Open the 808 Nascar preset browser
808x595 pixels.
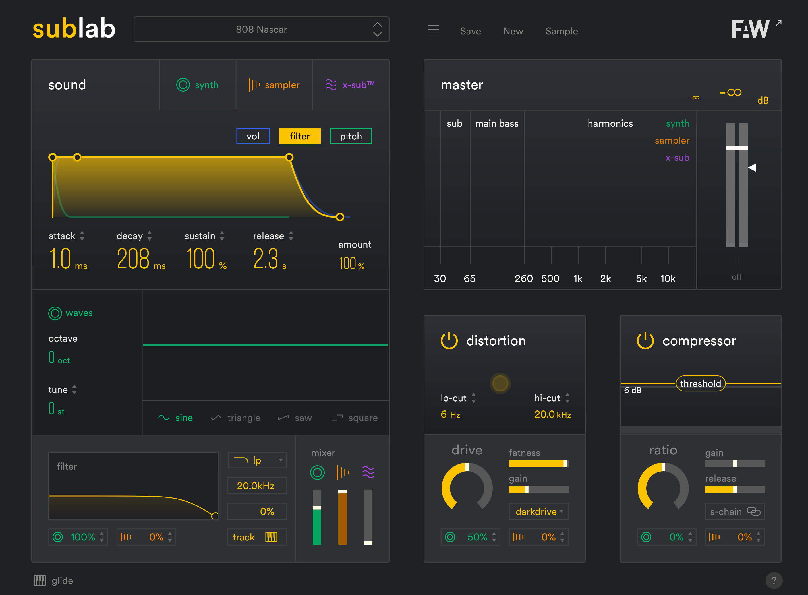click(x=261, y=29)
